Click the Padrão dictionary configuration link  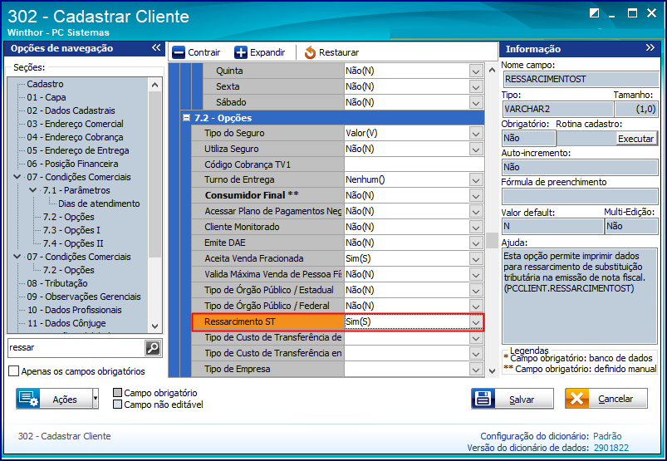(607, 436)
